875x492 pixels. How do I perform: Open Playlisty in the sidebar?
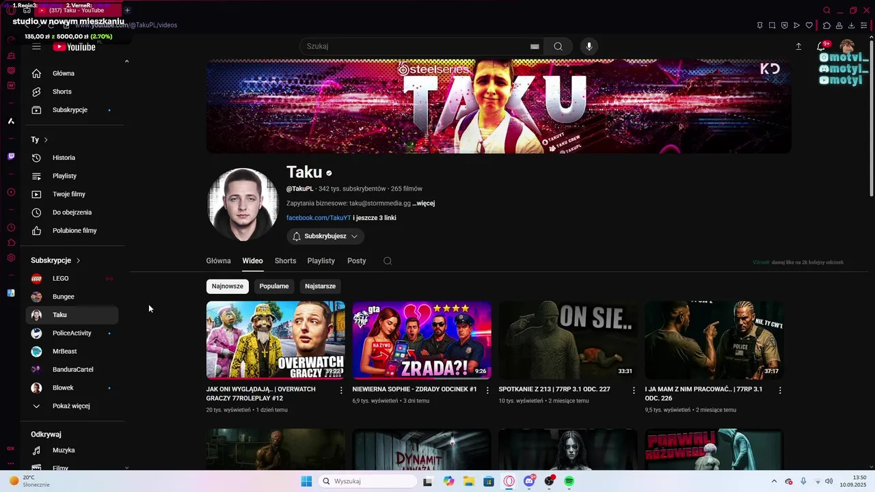coord(72,176)
